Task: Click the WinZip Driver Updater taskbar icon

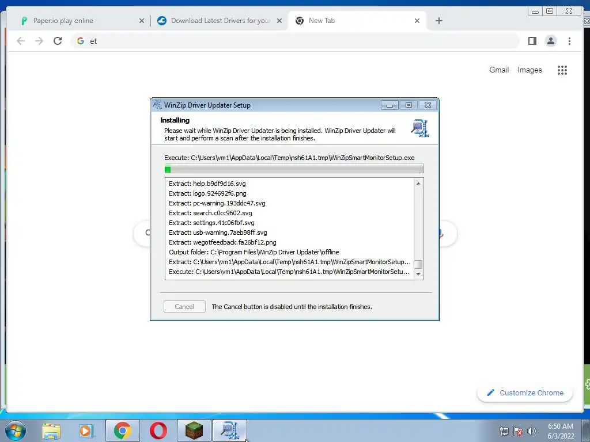Action: (x=230, y=430)
